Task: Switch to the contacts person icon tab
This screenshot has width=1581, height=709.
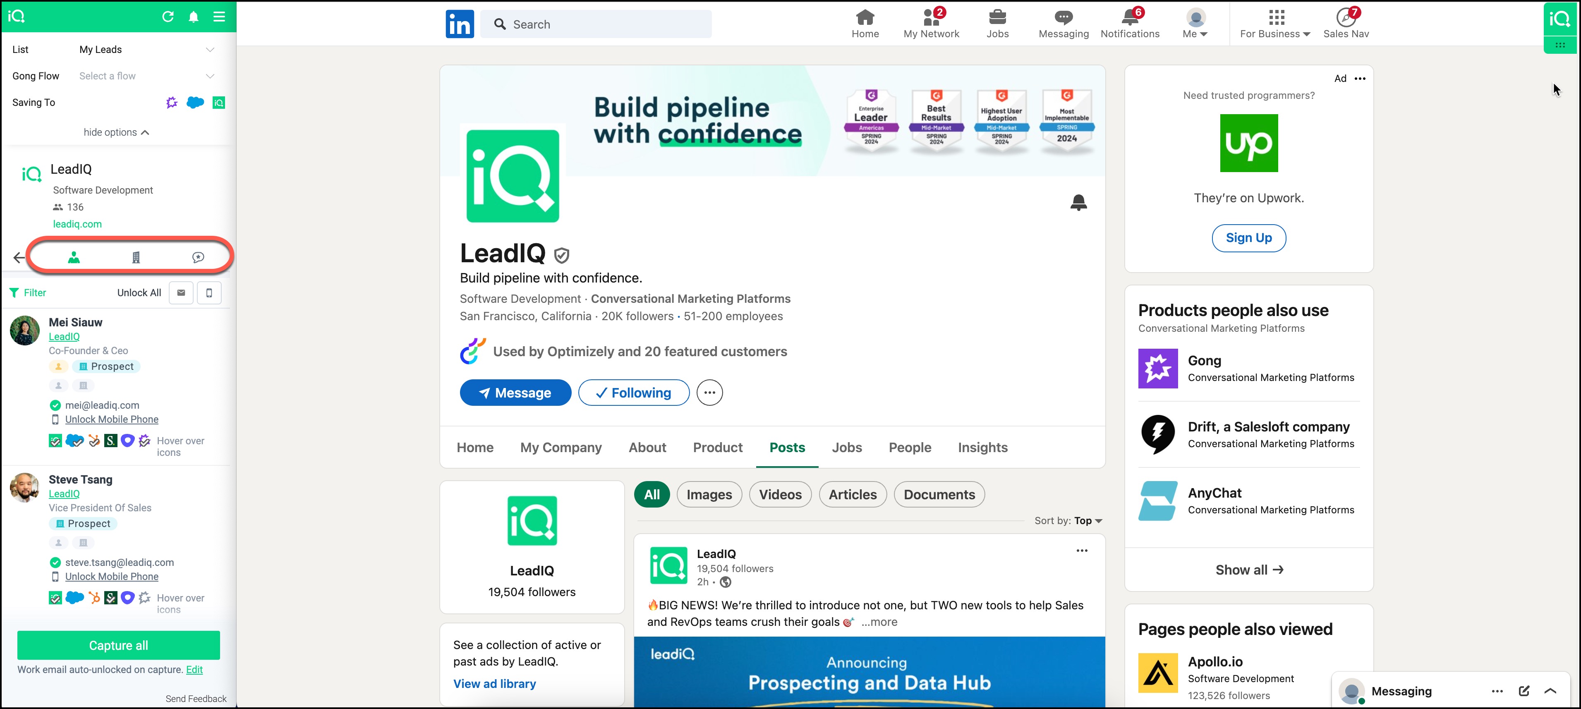Action: point(74,257)
